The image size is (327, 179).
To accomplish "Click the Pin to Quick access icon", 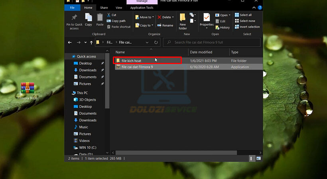I will click(x=74, y=18).
